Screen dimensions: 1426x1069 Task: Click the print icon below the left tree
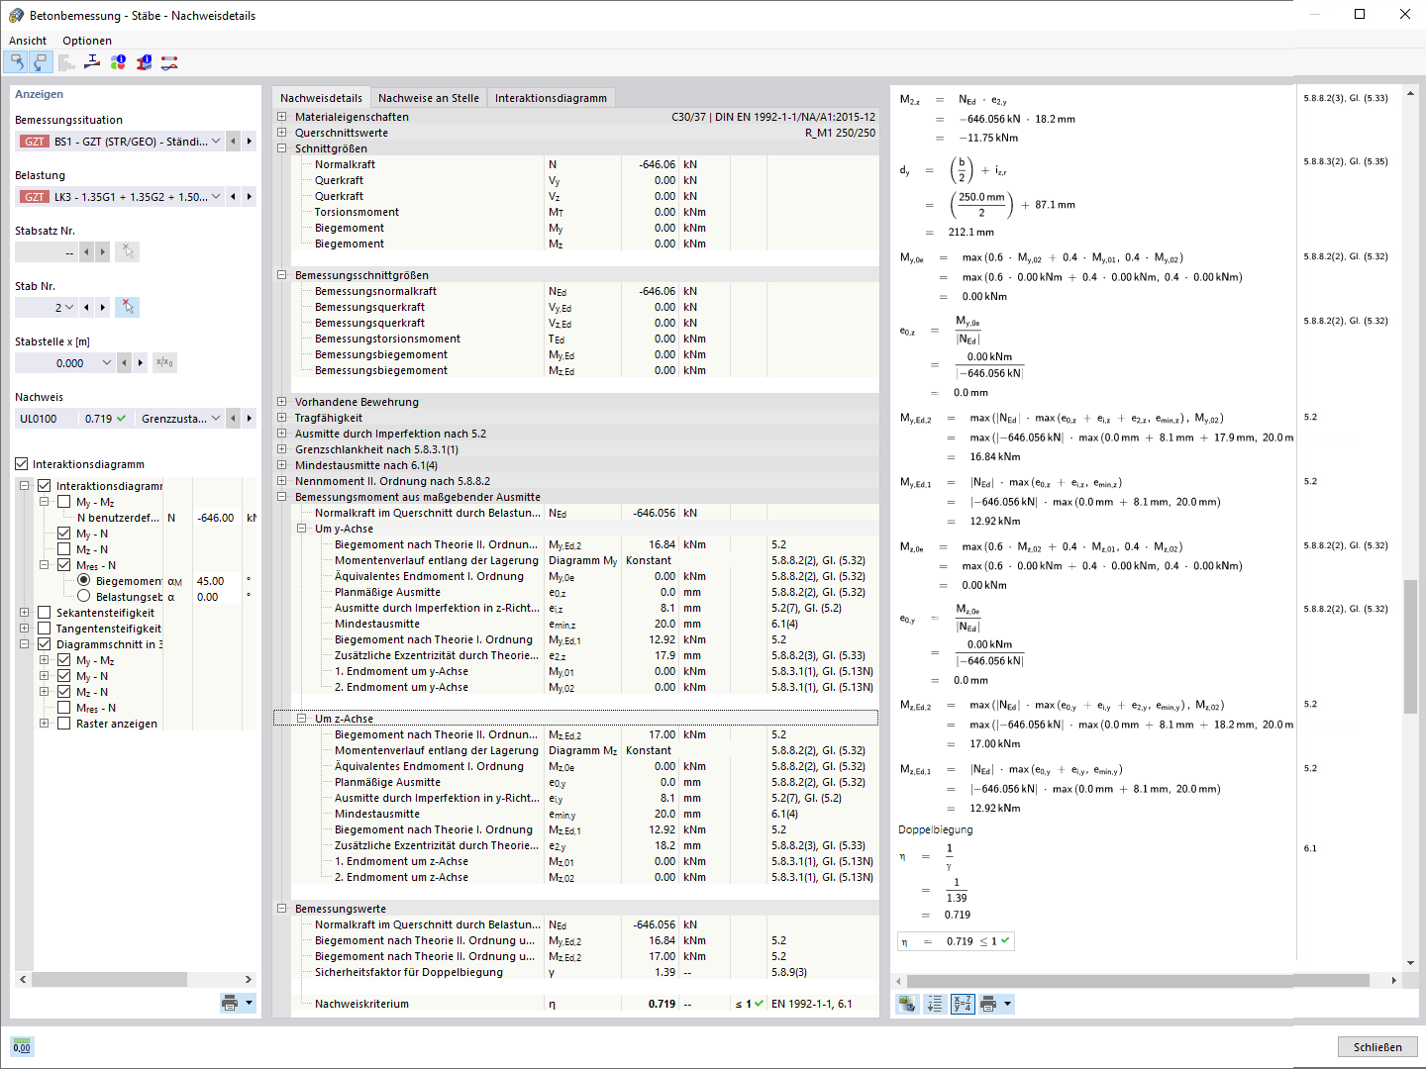pyautogui.click(x=230, y=1003)
